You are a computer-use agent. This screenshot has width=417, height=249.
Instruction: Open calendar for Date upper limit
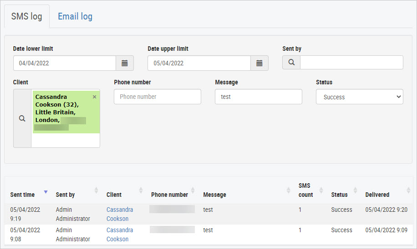(259, 63)
